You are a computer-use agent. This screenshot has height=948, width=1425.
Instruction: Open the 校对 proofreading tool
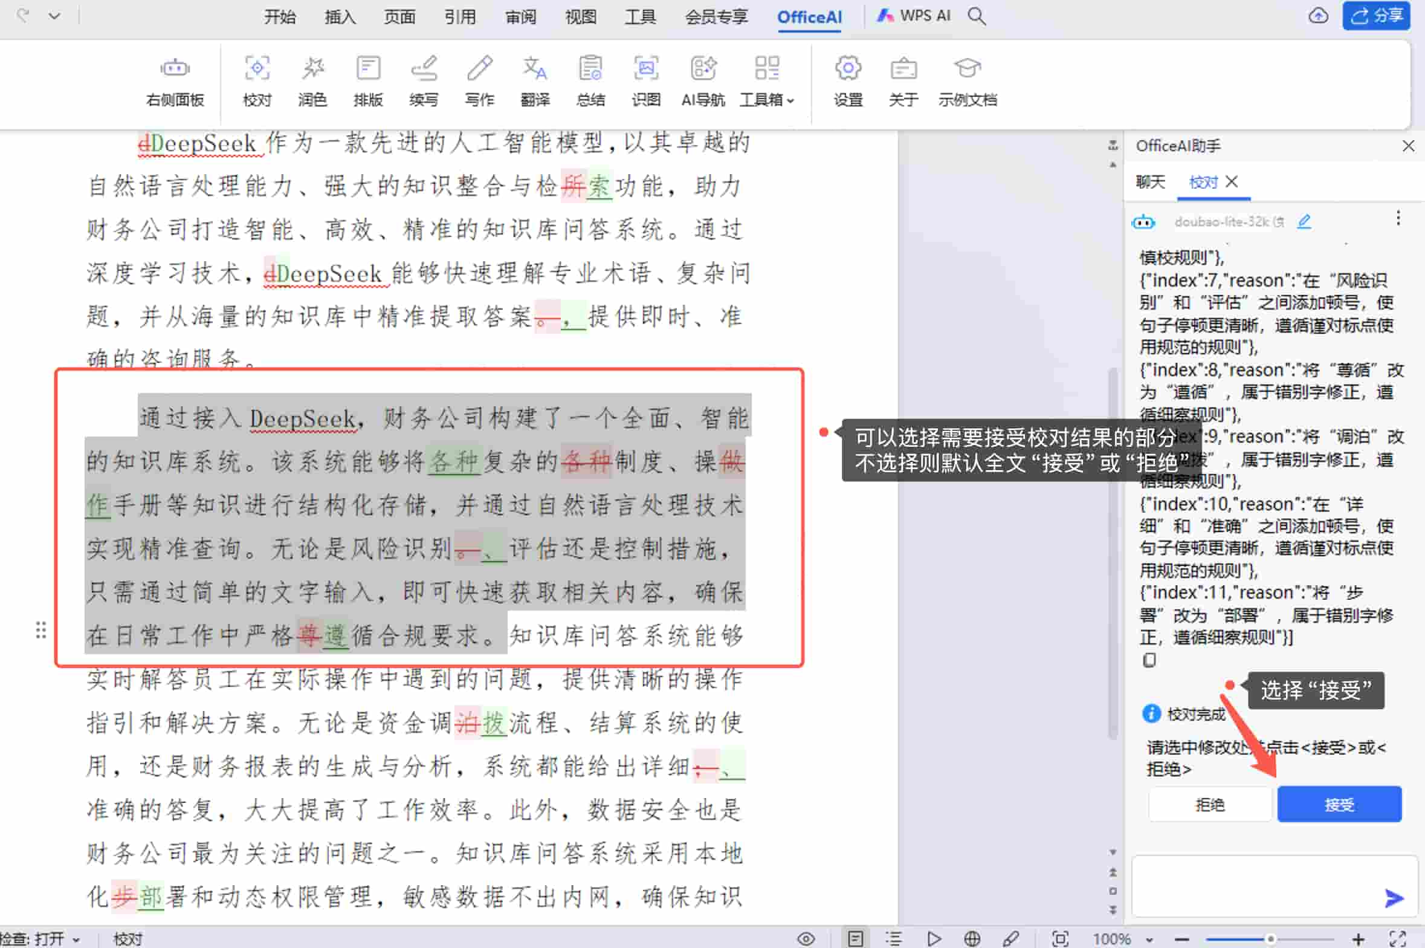256,82
